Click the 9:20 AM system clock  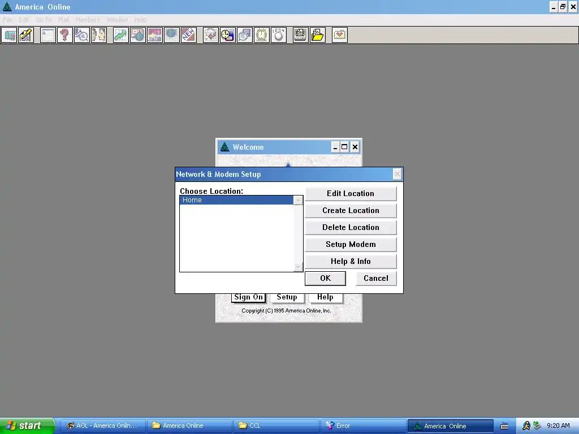[x=558, y=426]
